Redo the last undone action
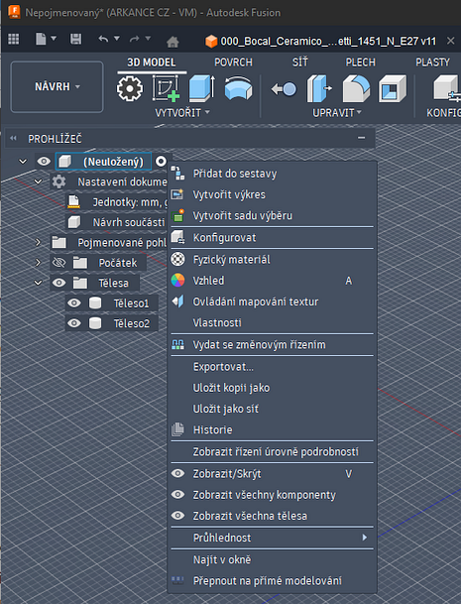 (135, 39)
